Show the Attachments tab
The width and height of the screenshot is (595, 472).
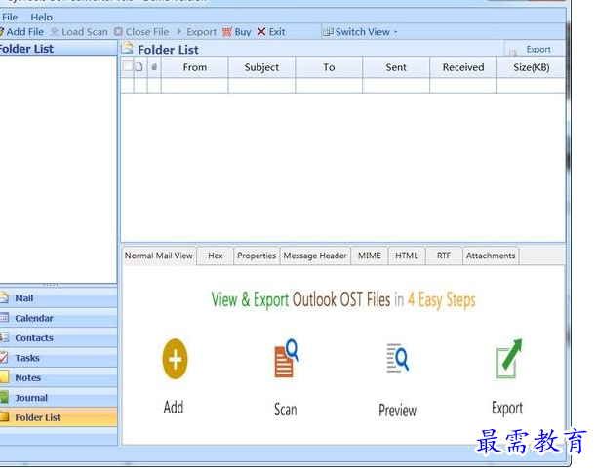tap(491, 256)
